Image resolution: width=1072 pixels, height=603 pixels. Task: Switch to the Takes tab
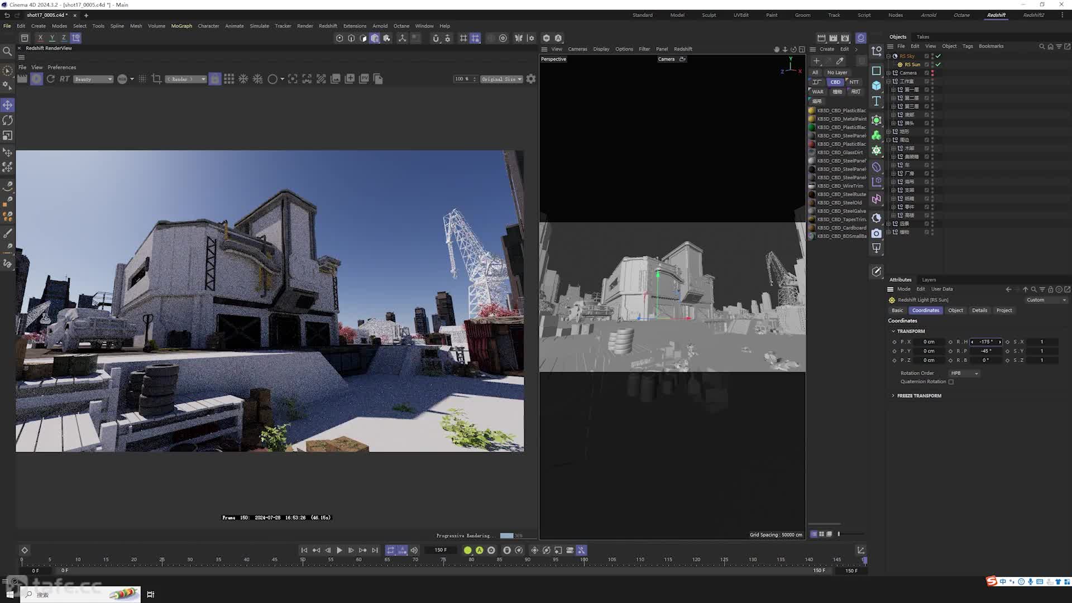[x=923, y=37]
